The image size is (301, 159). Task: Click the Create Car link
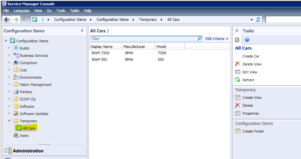pos(251,56)
